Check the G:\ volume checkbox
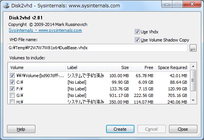Screen dimensions: 204x140 point(12,95)
